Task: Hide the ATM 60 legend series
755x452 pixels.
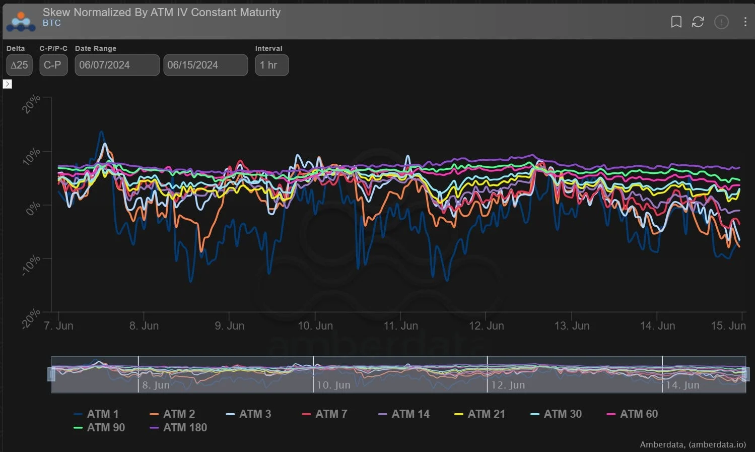Action: (x=632, y=414)
